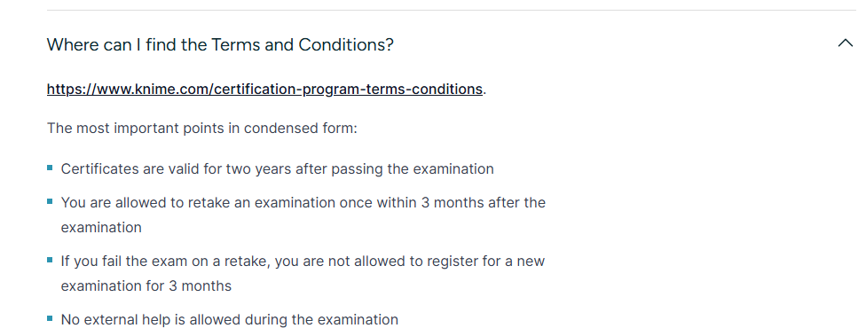Collapse the Terms and Conditions FAQ chevron

[x=845, y=43]
